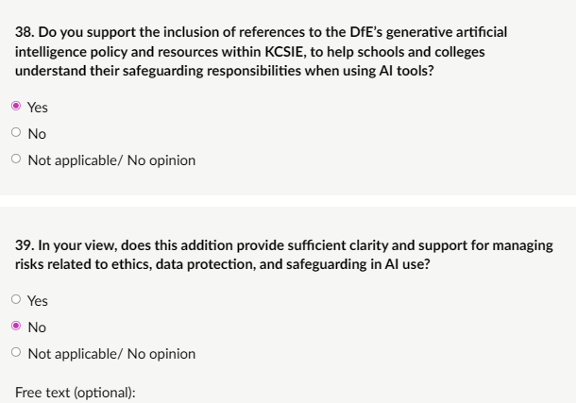Click the "Free text (optional):" label

pyautogui.click(x=76, y=391)
